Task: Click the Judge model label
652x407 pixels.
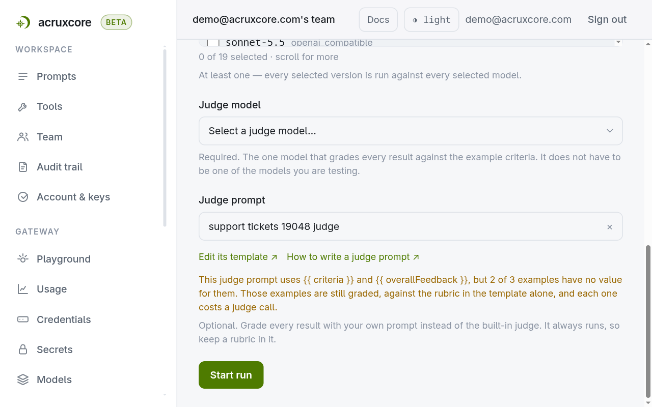Action: (230, 105)
